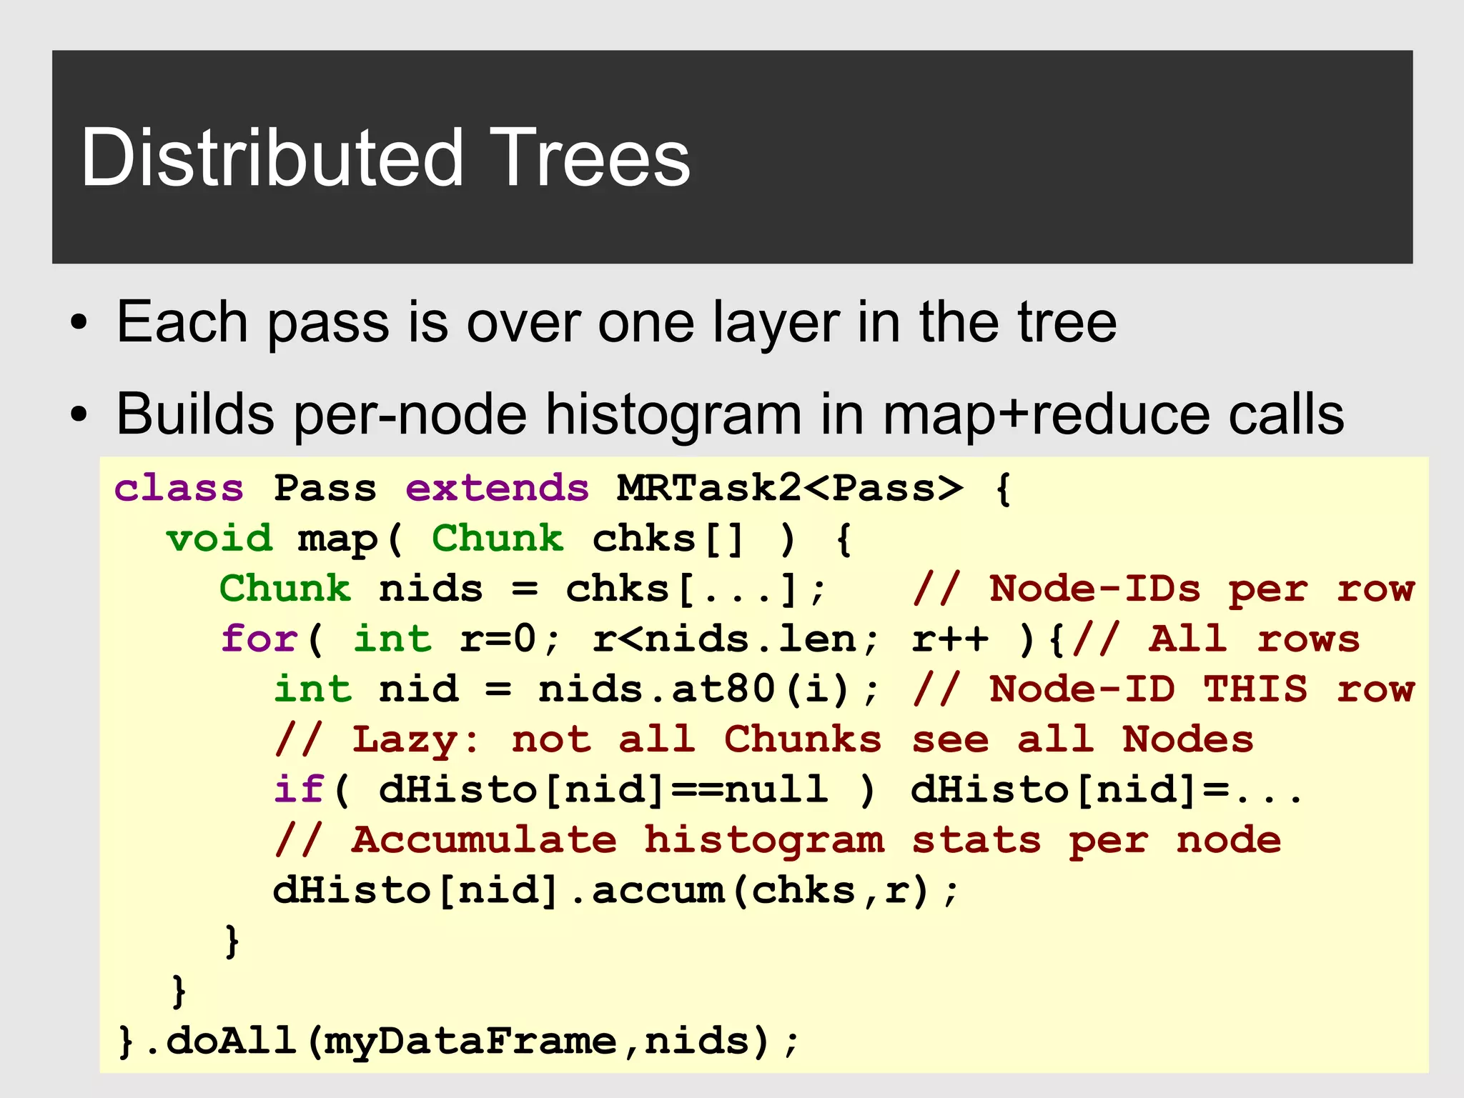The image size is (1464, 1098).
Task: Click the comment '// Node-ID THIS row'
Action: coord(1164,689)
